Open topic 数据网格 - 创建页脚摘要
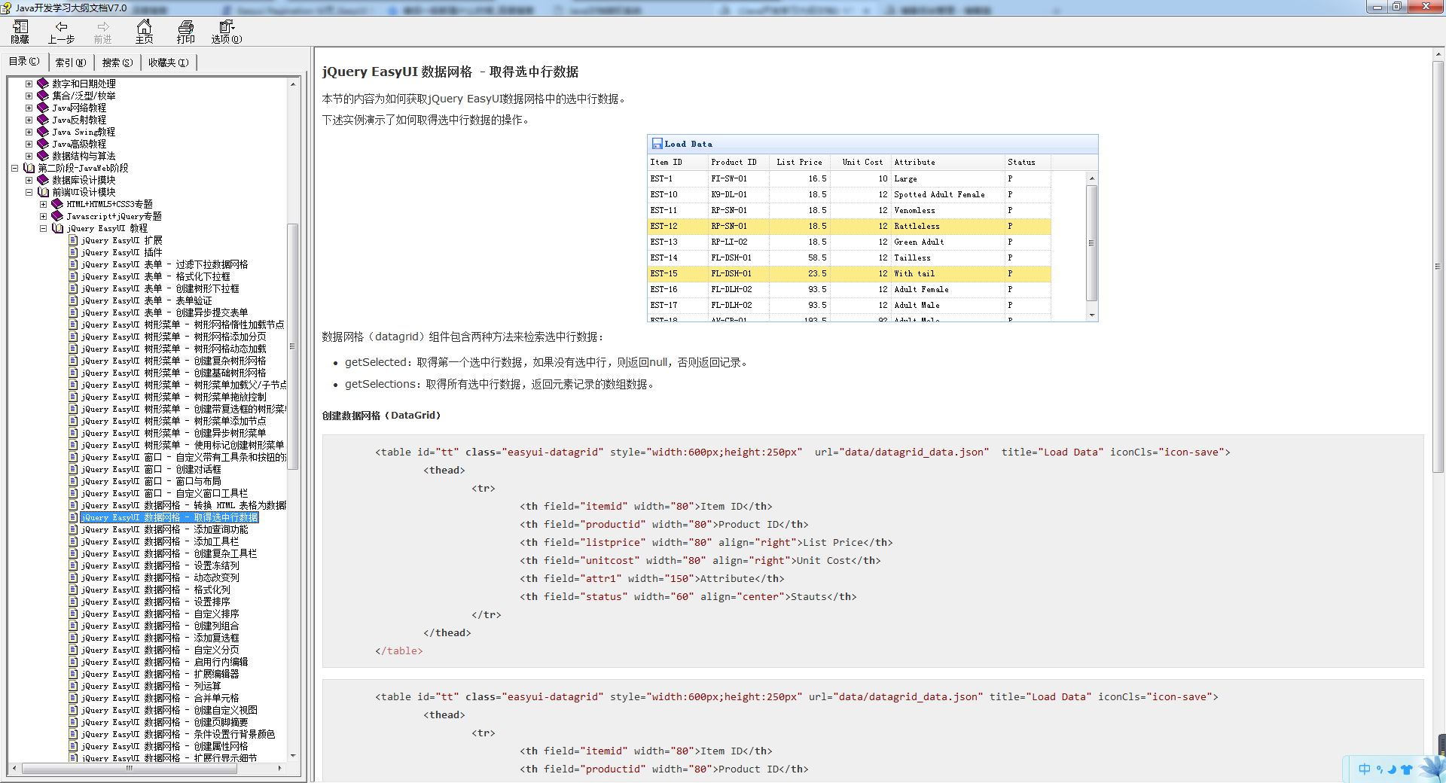 tap(164, 722)
